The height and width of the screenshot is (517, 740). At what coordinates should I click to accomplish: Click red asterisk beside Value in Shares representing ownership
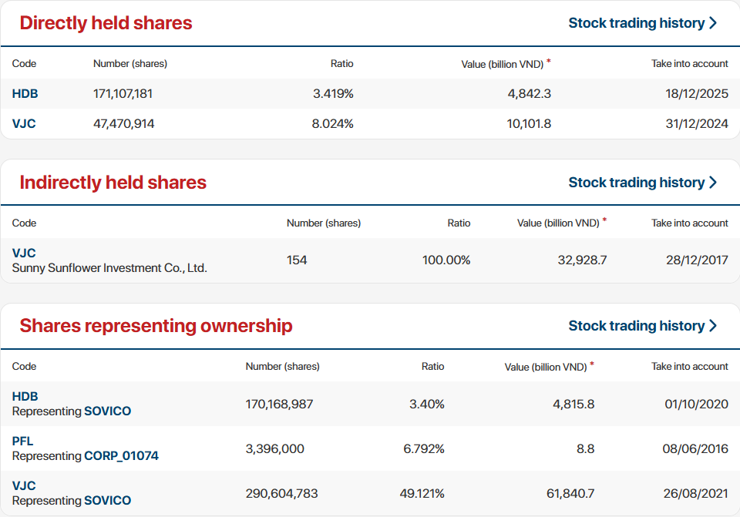pos(592,364)
